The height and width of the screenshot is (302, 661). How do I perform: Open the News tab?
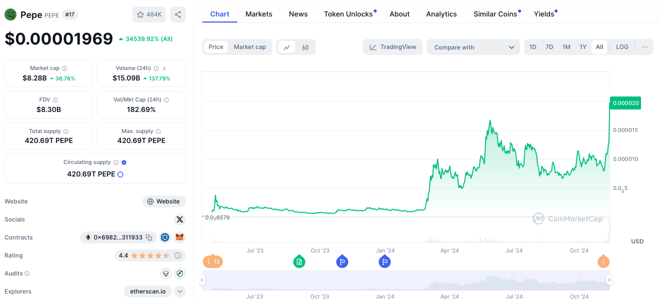coord(298,14)
